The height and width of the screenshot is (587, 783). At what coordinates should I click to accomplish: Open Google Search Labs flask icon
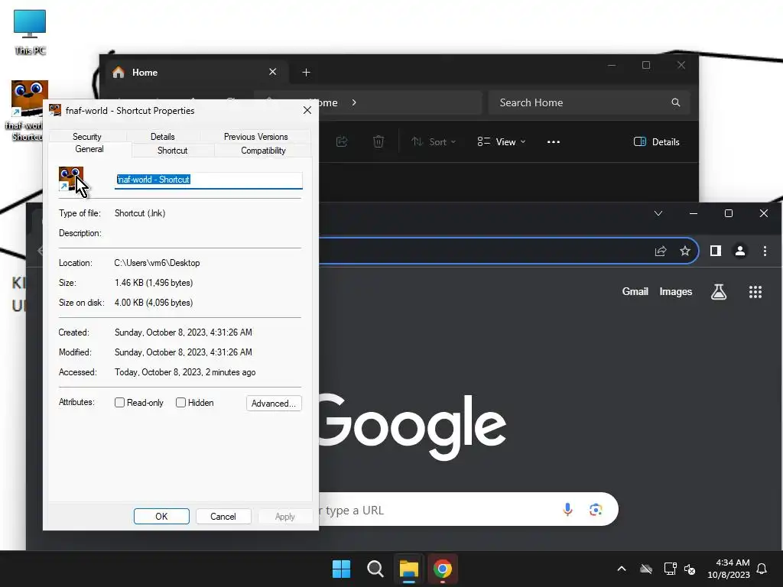click(x=719, y=292)
